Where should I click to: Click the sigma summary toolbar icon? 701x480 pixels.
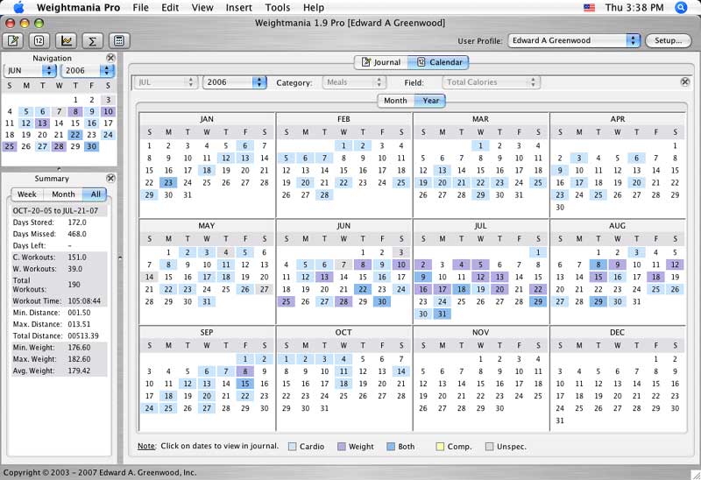(x=93, y=40)
